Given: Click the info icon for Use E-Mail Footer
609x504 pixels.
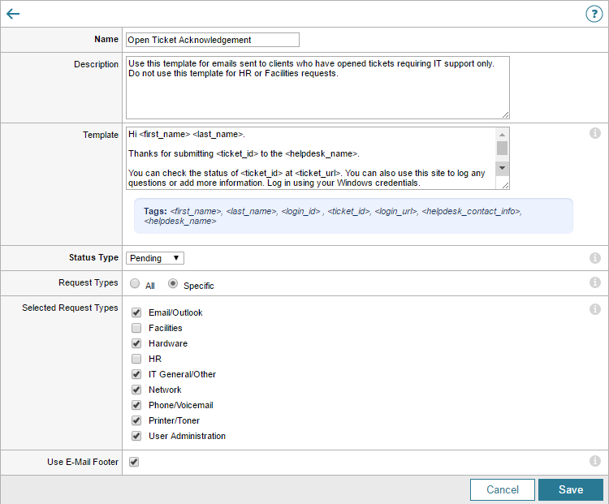Looking at the screenshot, I should [594, 461].
